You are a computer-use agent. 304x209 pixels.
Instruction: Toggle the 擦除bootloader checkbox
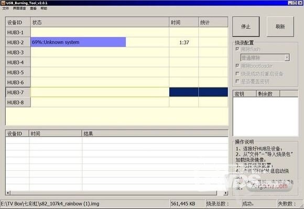point(237,65)
